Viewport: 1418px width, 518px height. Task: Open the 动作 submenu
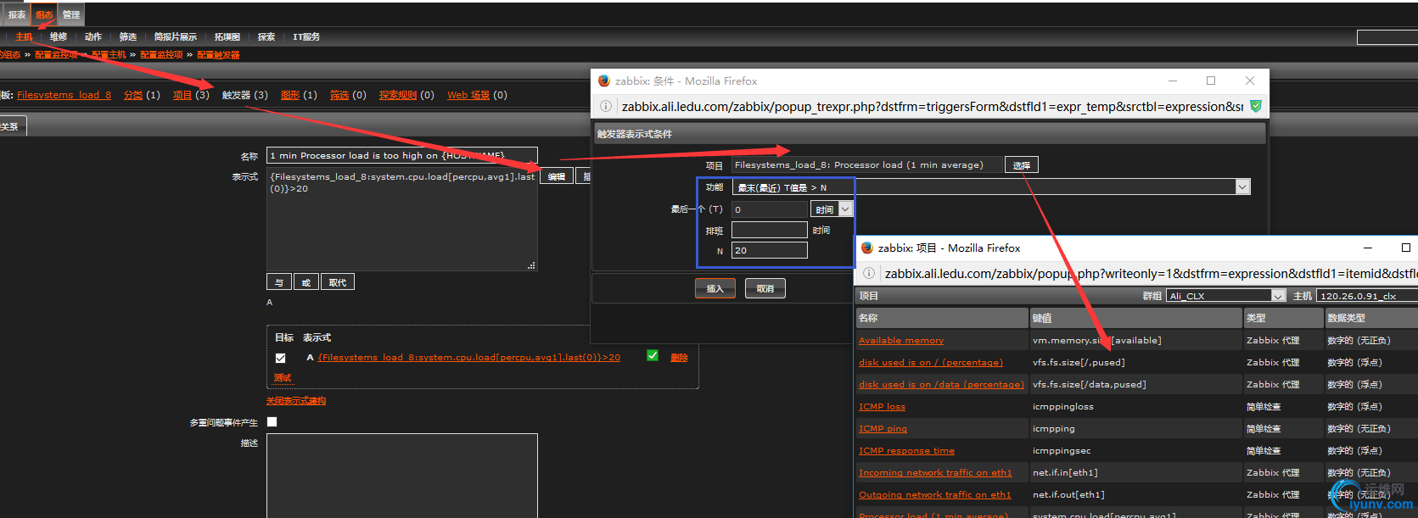click(x=93, y=36)
